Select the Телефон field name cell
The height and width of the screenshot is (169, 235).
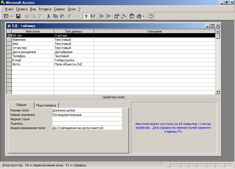pos(33,56)
